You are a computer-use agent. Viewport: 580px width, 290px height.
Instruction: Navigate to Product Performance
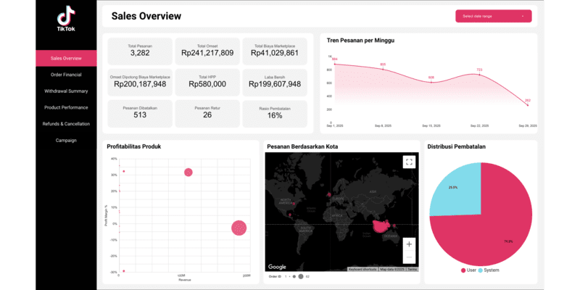pos(66,107)
